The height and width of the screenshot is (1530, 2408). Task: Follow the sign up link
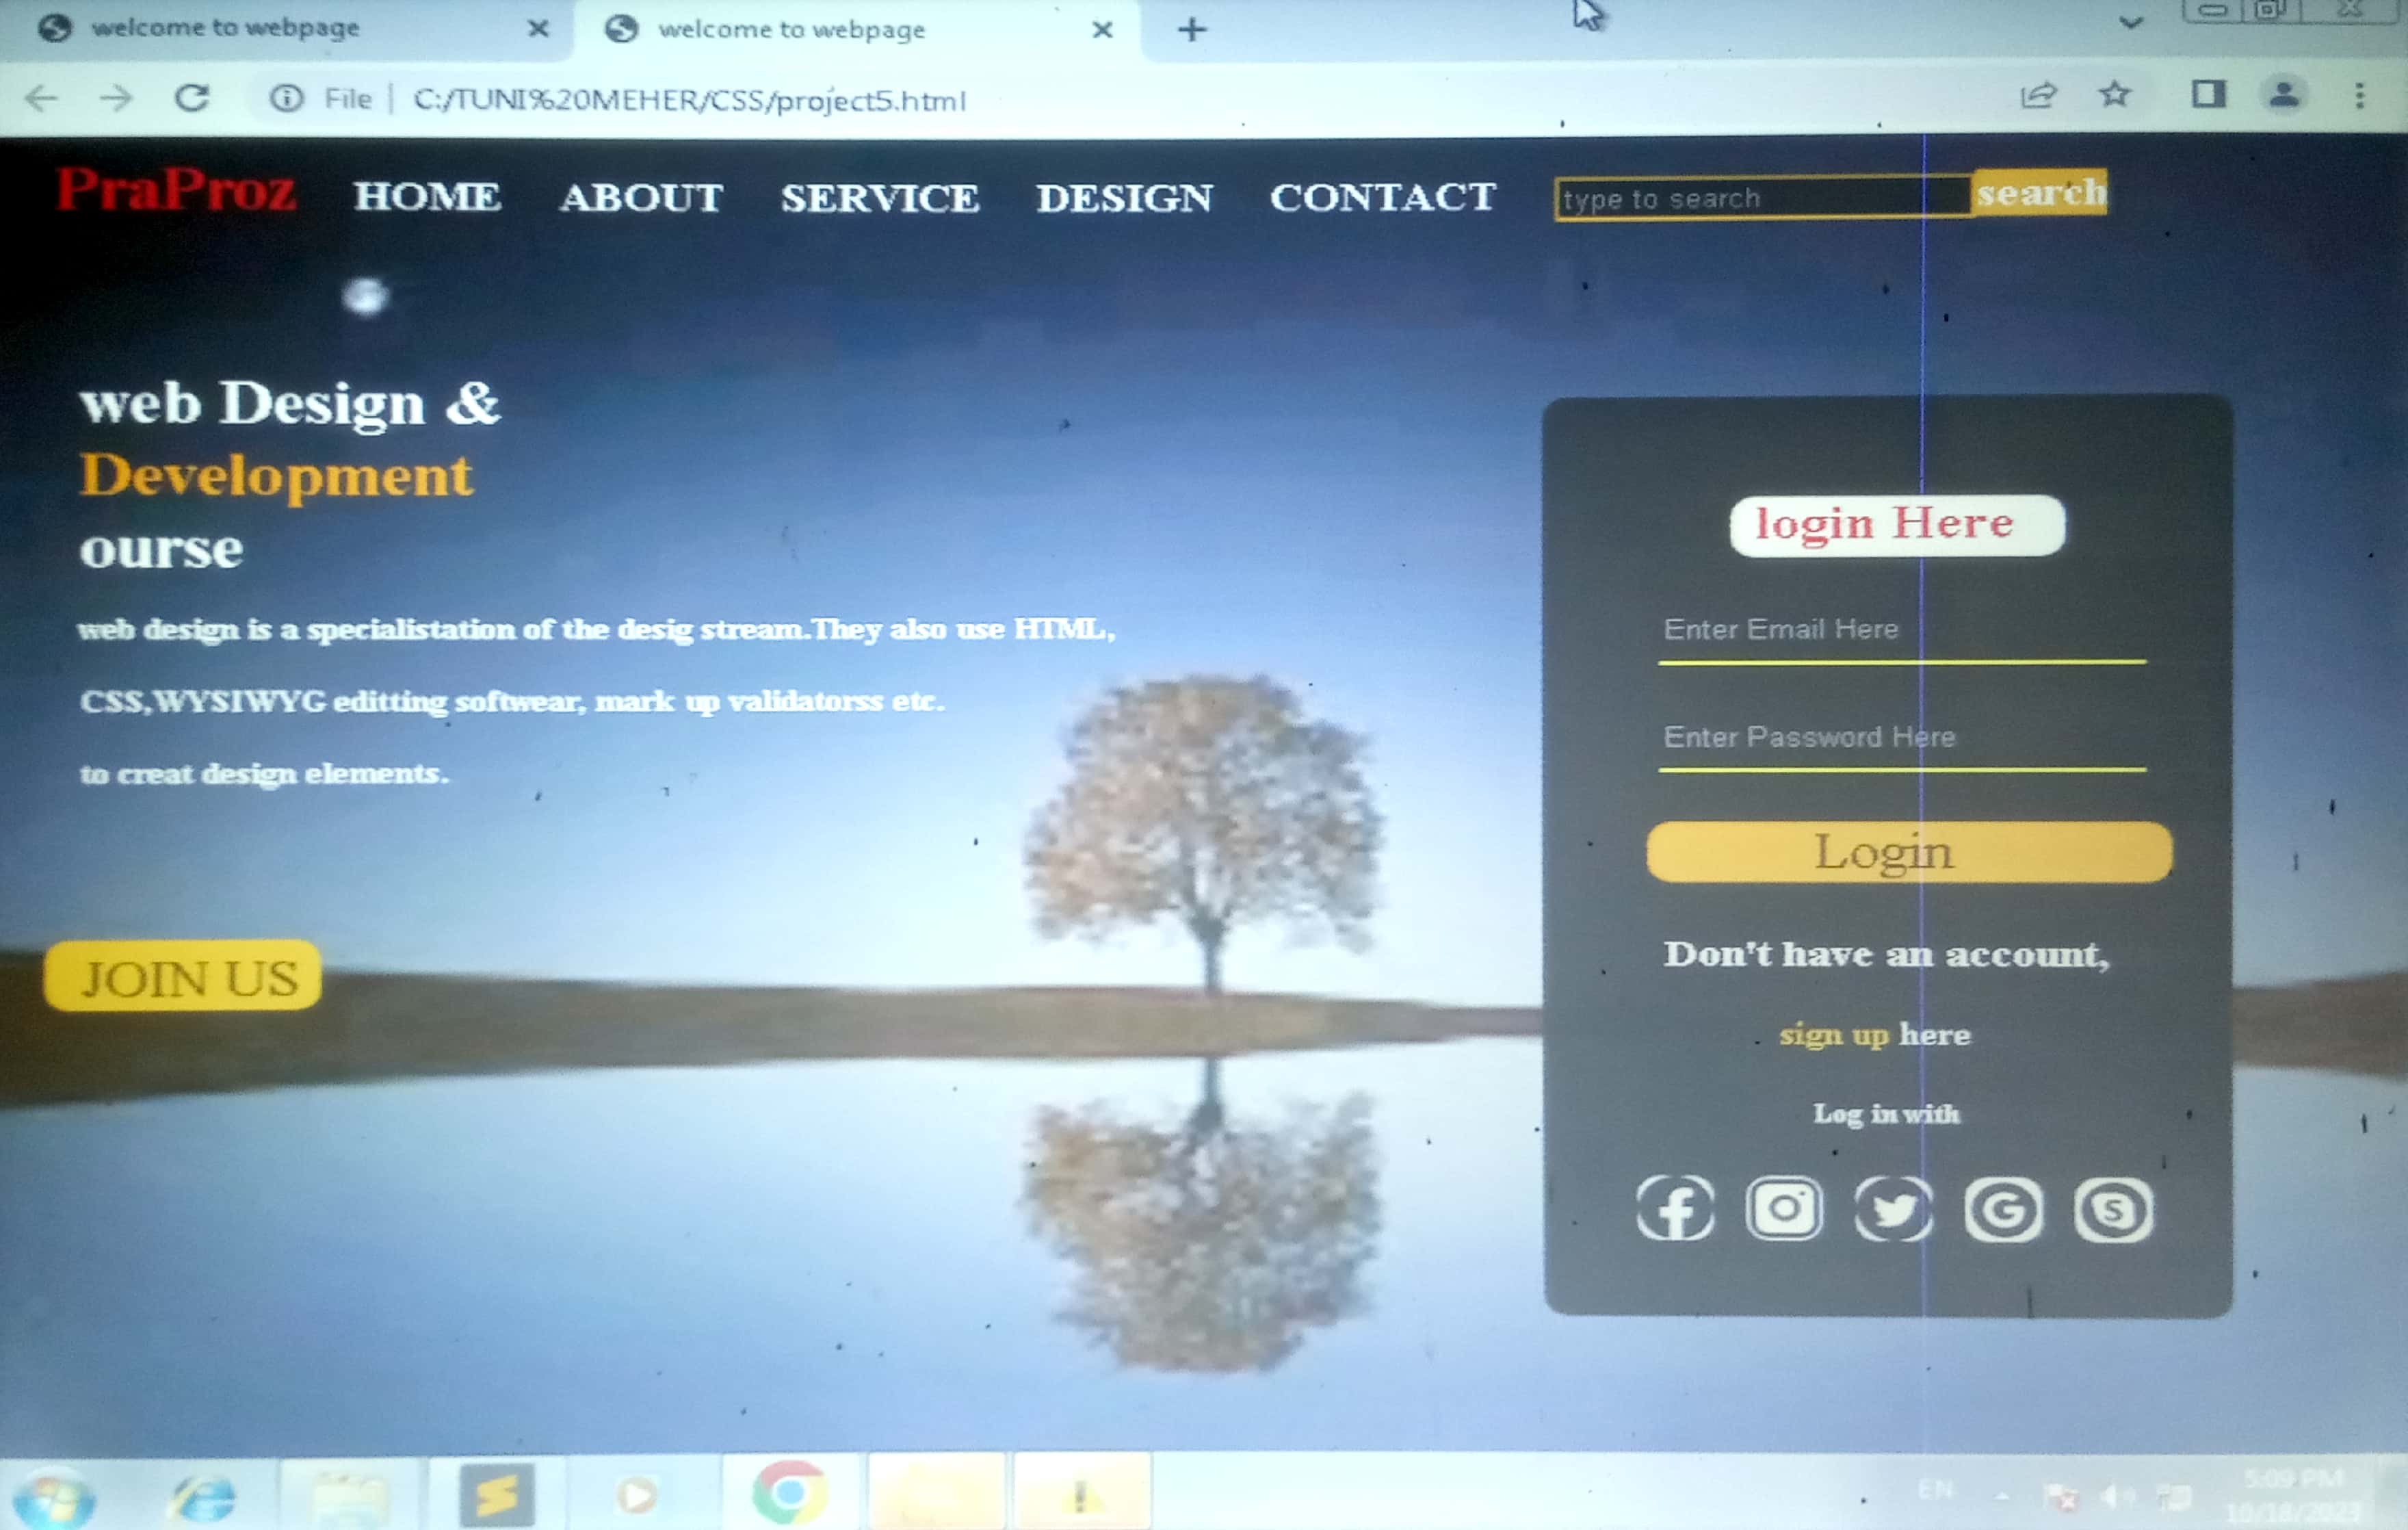pyautogui.click(x=1833, y=1034)
